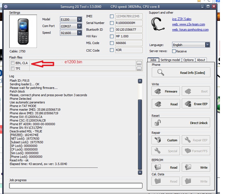Click the EEPROM Read button

(x=166, y=168)
